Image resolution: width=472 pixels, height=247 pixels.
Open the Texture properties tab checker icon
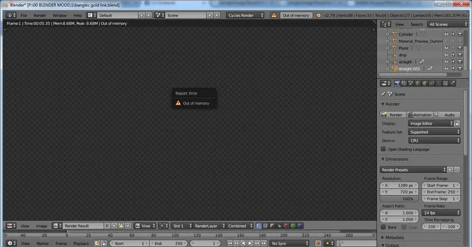click(x=446, y=83)
